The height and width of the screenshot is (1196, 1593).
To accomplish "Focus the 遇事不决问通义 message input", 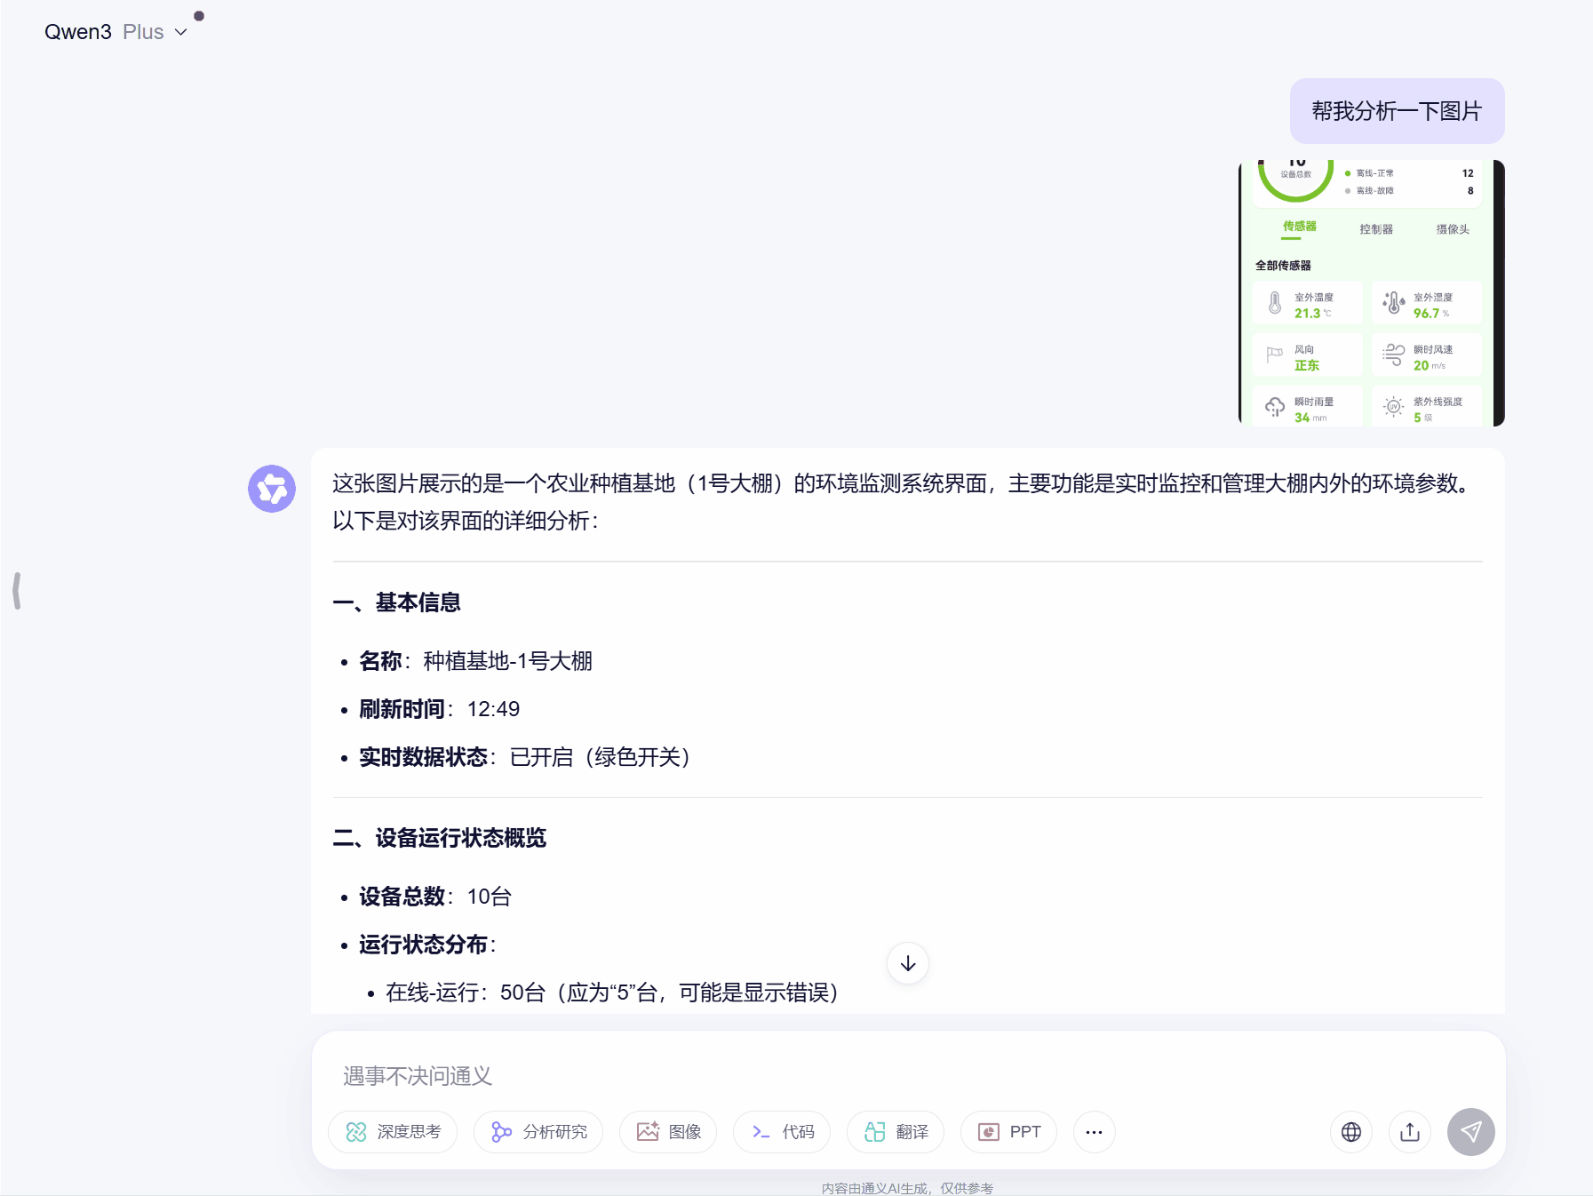I will pos(908,1076).
